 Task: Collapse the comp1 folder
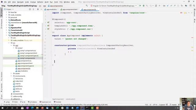click(13, 48)
